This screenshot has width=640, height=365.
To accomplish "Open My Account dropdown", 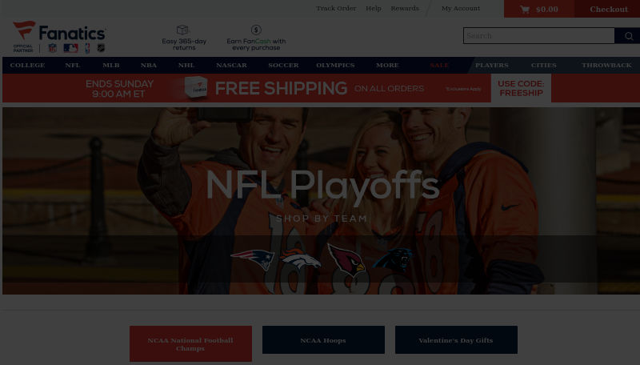I will [461, 8].
